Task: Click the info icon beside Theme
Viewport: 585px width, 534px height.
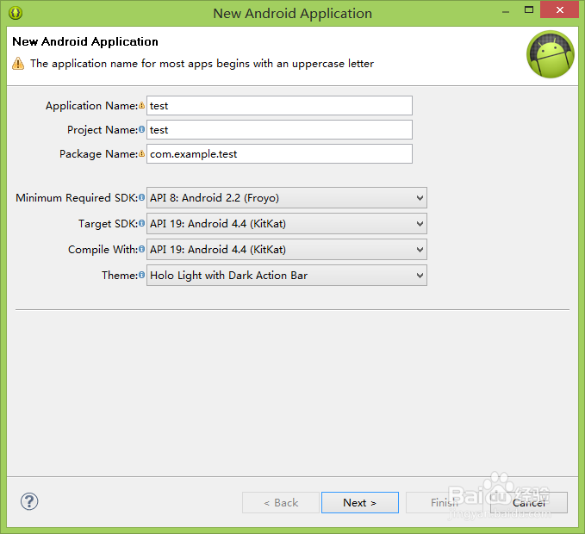Action: click(142, 275)
